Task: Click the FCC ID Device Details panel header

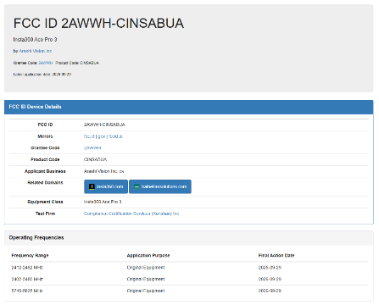Action: [x=189, y=107]
